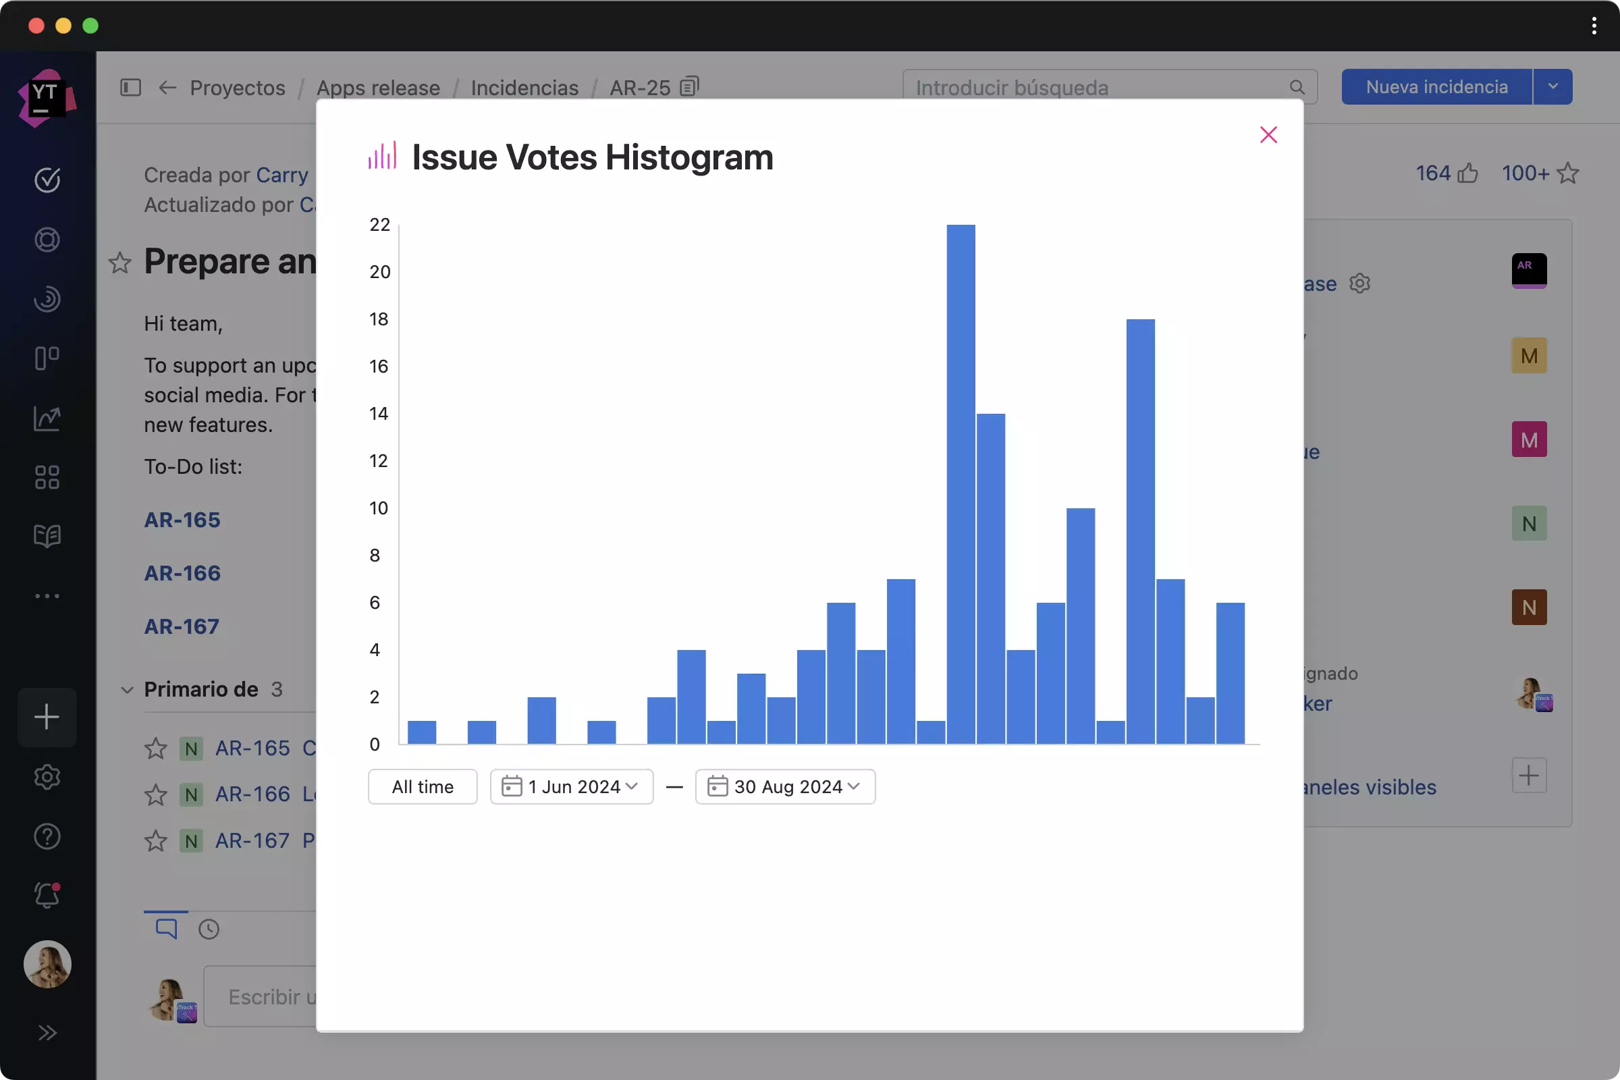Open the Tasks checkmark icon in sidebar
The image size is (1620, 1080).
pos(47,180)
